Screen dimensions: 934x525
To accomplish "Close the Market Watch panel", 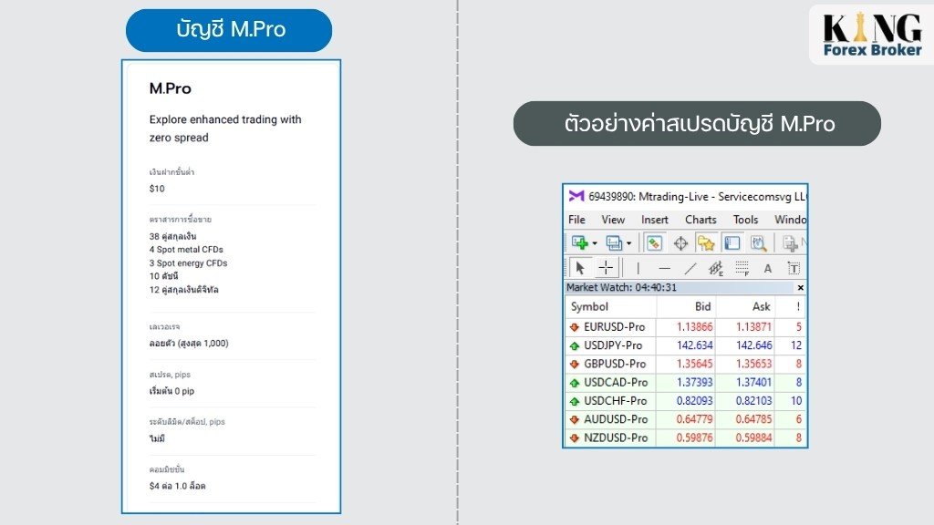I will [801, 287].
